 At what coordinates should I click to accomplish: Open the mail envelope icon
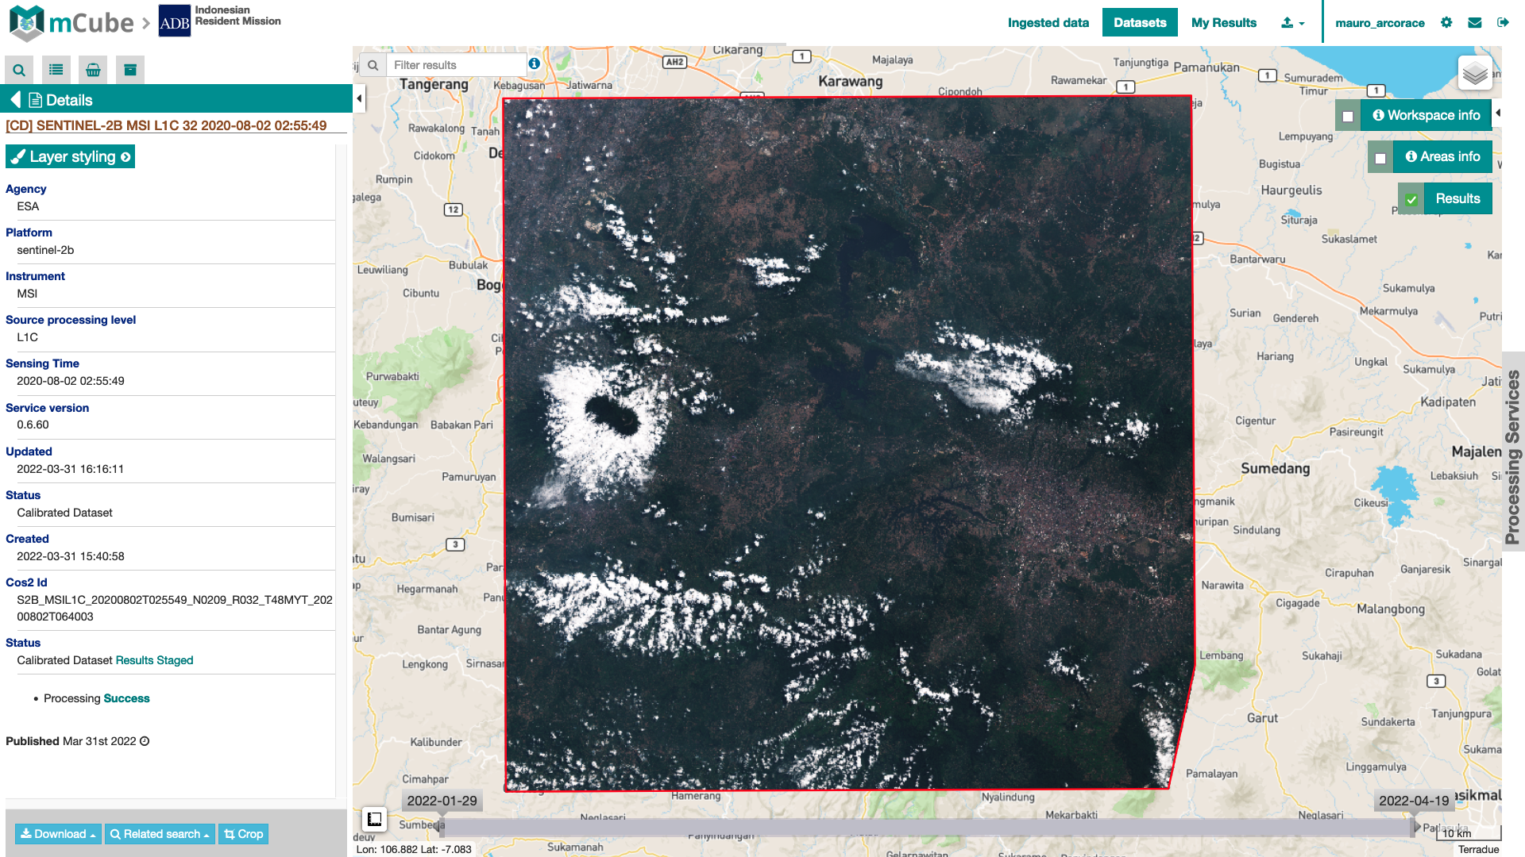click(x=1475, y=23)
